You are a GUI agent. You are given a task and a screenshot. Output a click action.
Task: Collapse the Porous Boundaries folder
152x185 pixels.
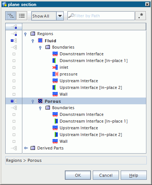[x=40, y=108]
